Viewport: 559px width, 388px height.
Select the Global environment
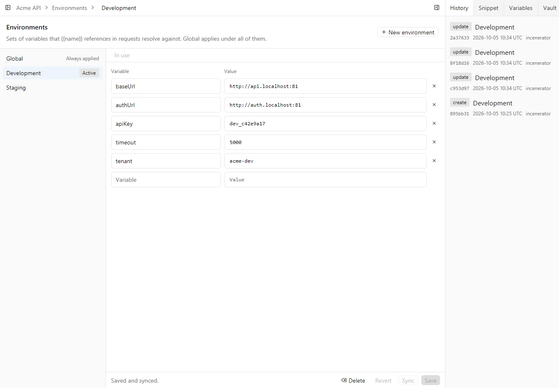pyautogui.click(x=52, y=59)
